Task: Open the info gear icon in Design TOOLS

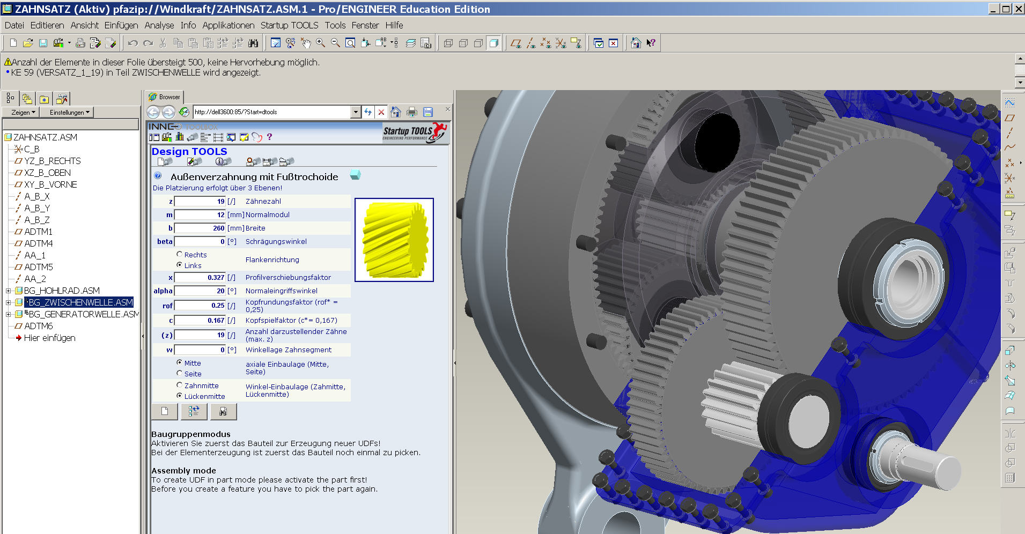Action: click(x=223, y=161)
